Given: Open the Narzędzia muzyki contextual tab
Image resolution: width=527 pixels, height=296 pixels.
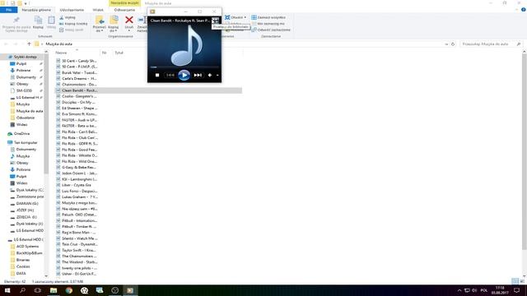Looking at the screenshot, I should (x=124, y=3).
